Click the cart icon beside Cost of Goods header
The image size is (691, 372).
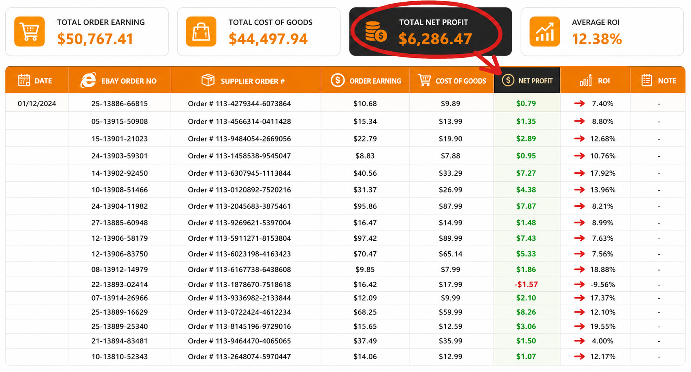424,80
